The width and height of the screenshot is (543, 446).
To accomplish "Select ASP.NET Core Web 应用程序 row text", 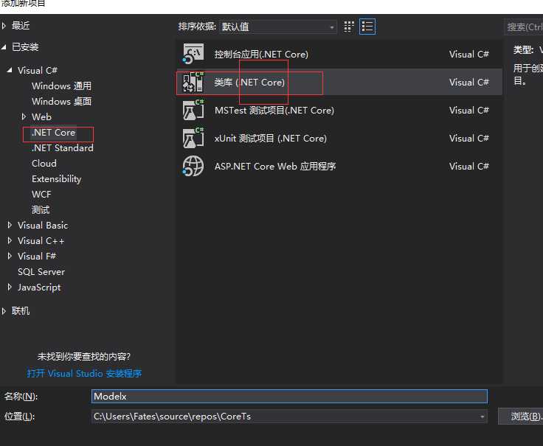I will tap(275, 167).
